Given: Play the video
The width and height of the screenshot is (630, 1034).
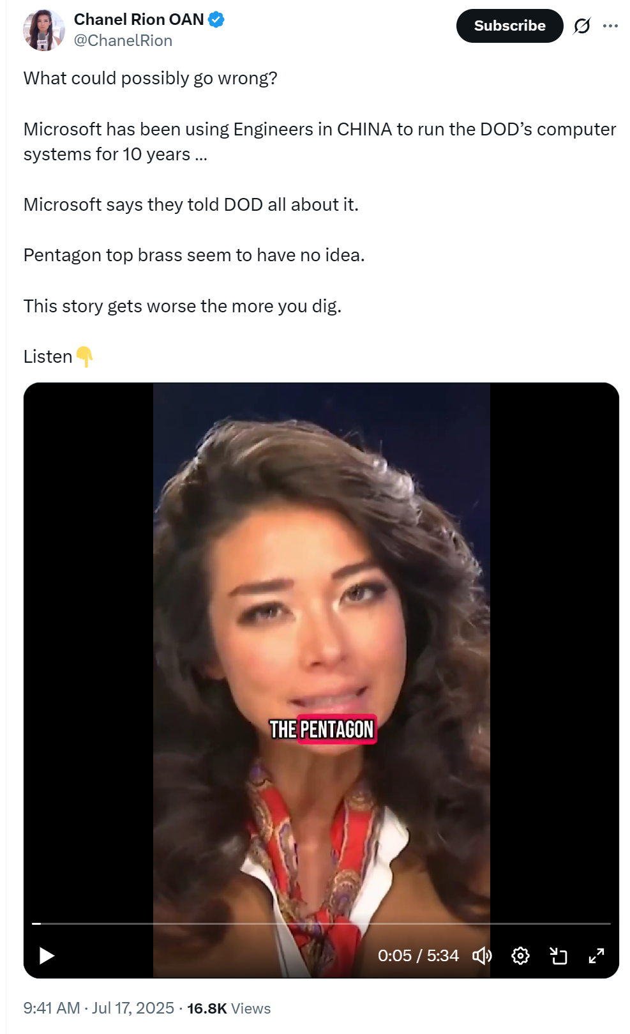Looking at the screenshot, I should click(47, 955).
